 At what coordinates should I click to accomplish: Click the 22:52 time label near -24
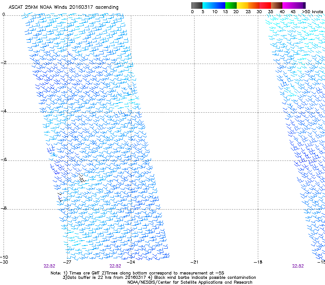coord(115,266)
